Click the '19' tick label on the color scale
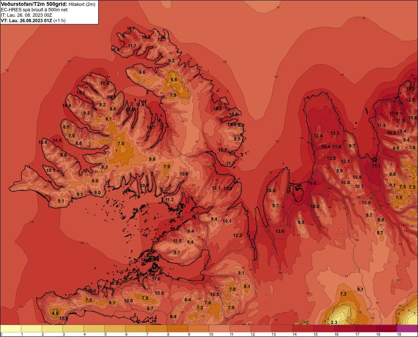 coord(399,334)
